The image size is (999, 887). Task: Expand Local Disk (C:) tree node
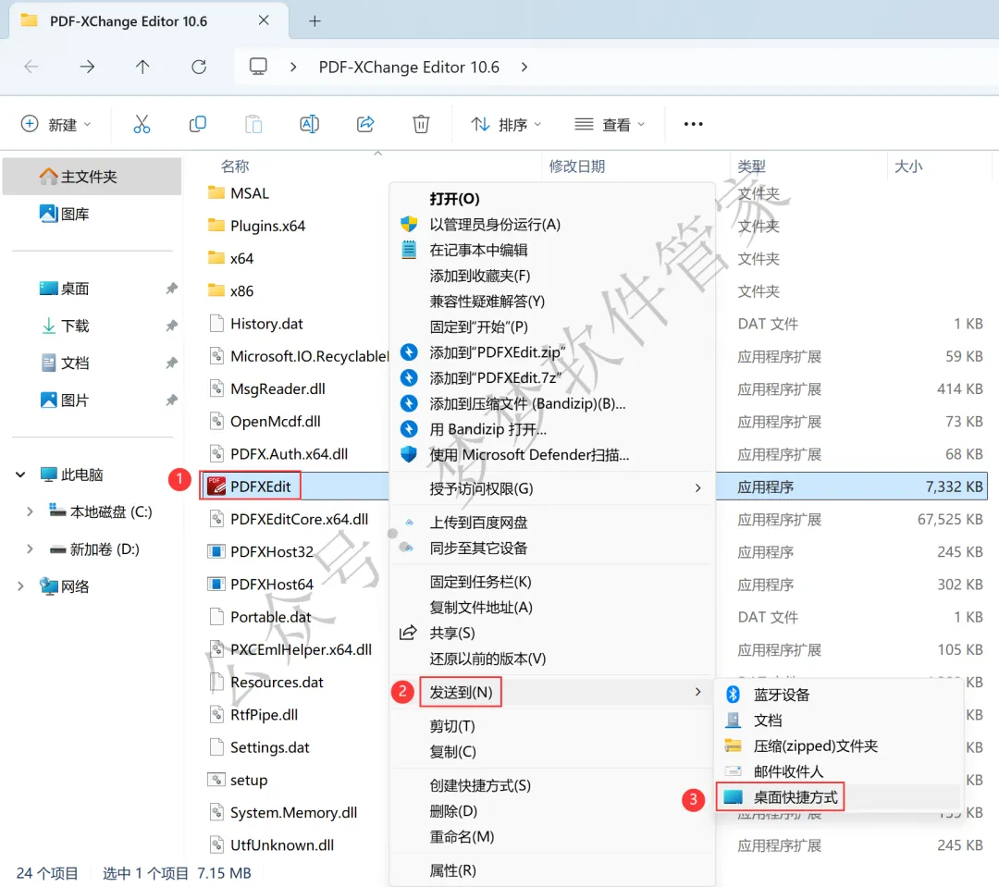[30, 511]
